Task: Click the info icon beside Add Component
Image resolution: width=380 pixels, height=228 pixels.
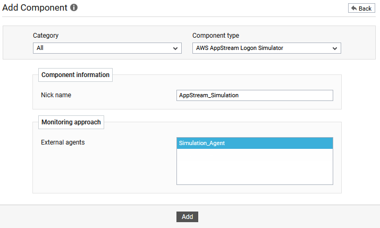Action: tap(74, 7)
